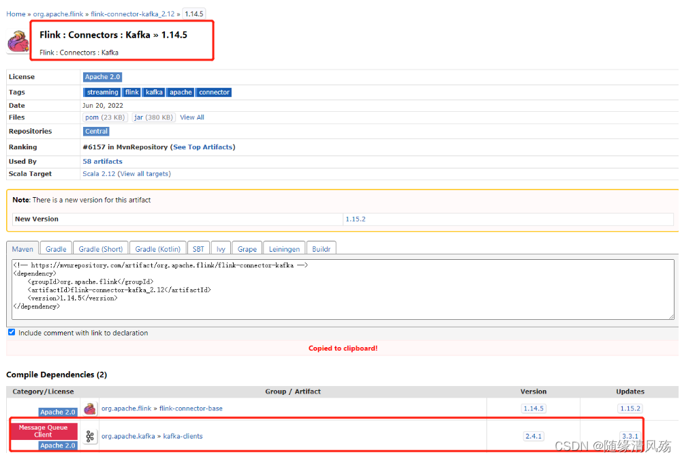Click the Flink squirrel logo beside the title
The height and width of the screenshot is (459, 682).
18,42
